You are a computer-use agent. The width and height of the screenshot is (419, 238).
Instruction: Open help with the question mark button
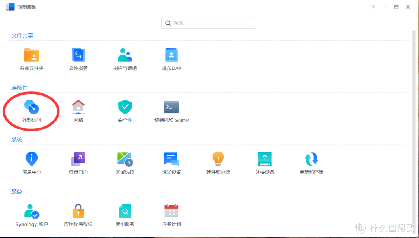pyautogui.click(x=373, y=7)
